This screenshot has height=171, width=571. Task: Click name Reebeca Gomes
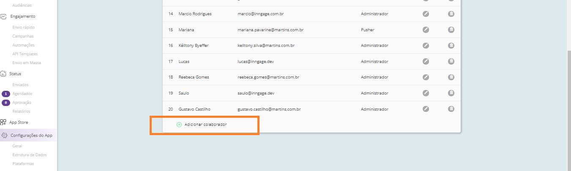194,77
